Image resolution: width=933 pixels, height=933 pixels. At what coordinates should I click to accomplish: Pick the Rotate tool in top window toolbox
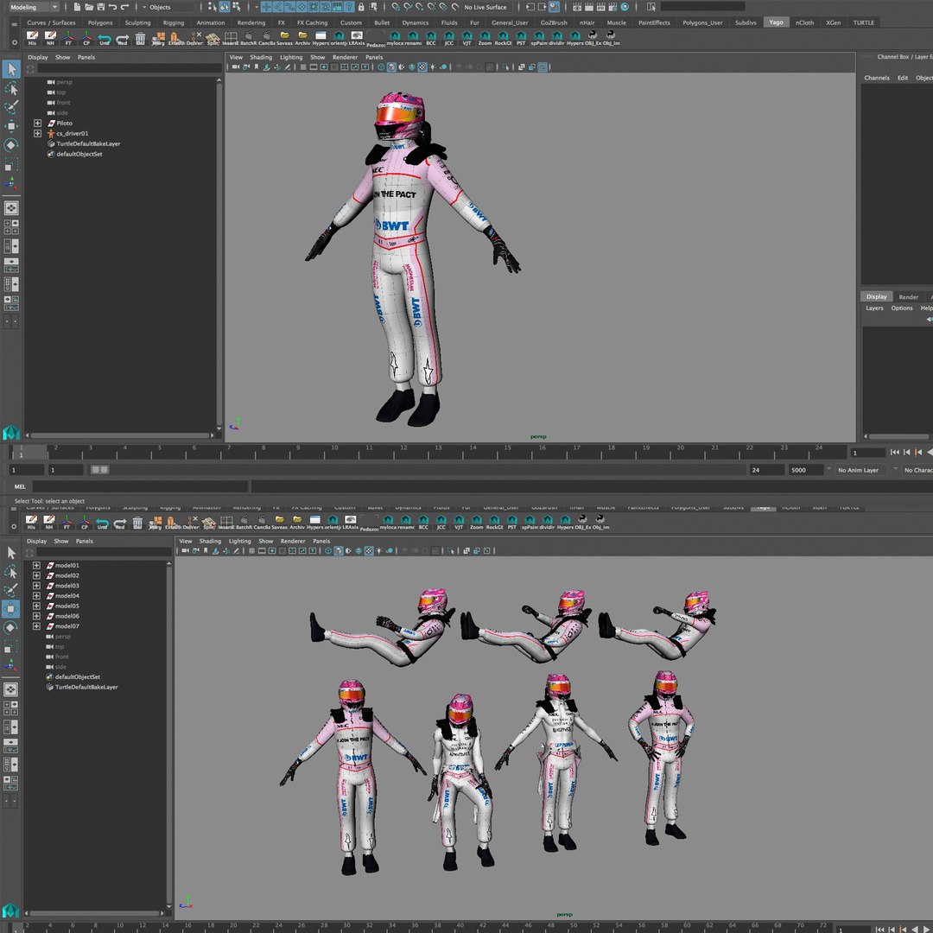point(11,145)
